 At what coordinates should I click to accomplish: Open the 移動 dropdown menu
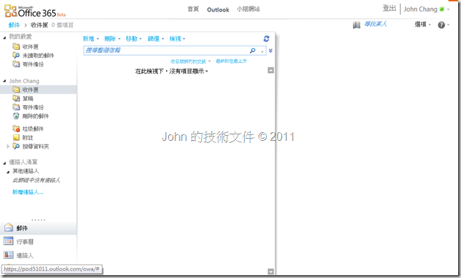click(x=134, y=39)
